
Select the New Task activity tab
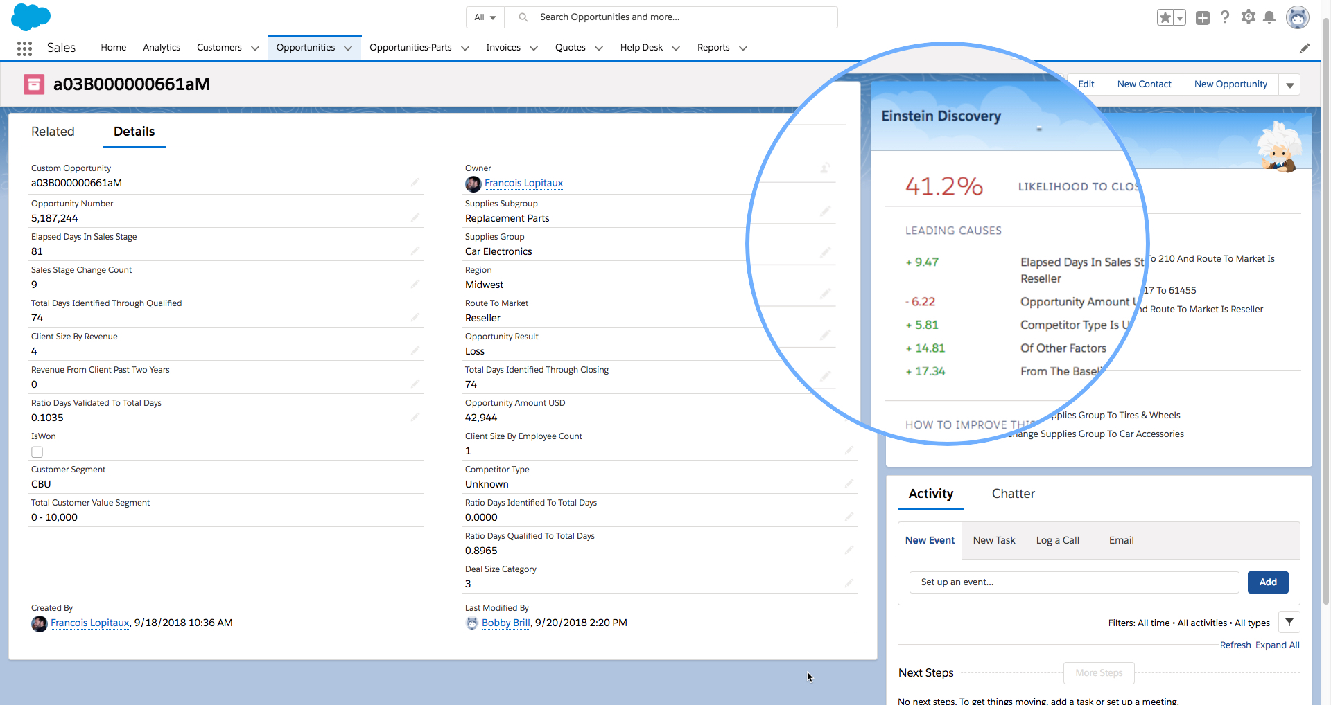pyautogui.click(x=994, y=540)
